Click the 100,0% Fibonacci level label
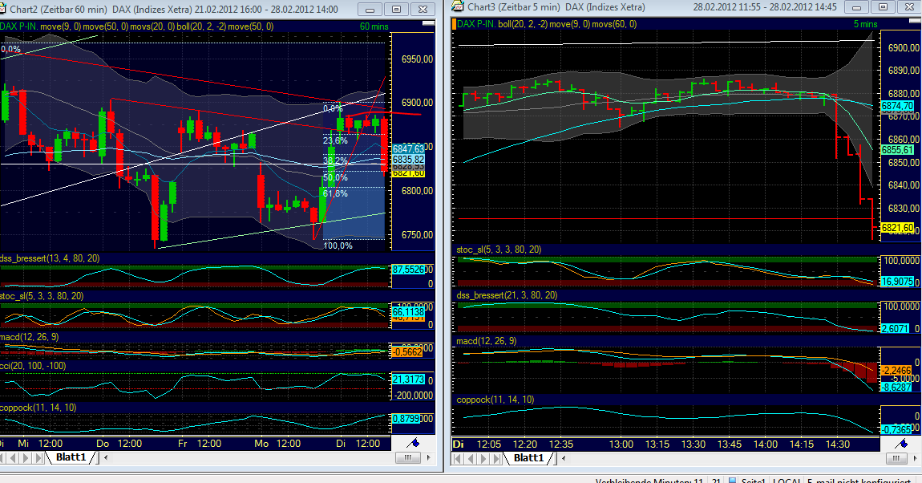The image size is (922, 483). (x=338, y=246)
